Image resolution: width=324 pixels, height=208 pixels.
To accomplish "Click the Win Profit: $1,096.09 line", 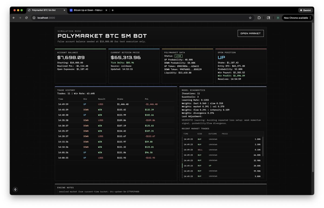I will point(231,76).
